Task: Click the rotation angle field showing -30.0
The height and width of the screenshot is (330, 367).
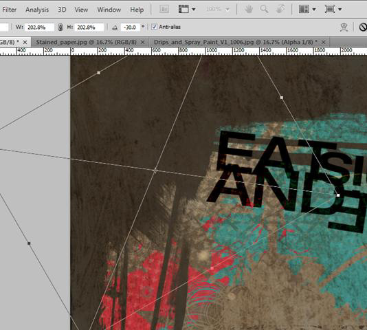Action: pyautogui.click(x=131, y=27)
